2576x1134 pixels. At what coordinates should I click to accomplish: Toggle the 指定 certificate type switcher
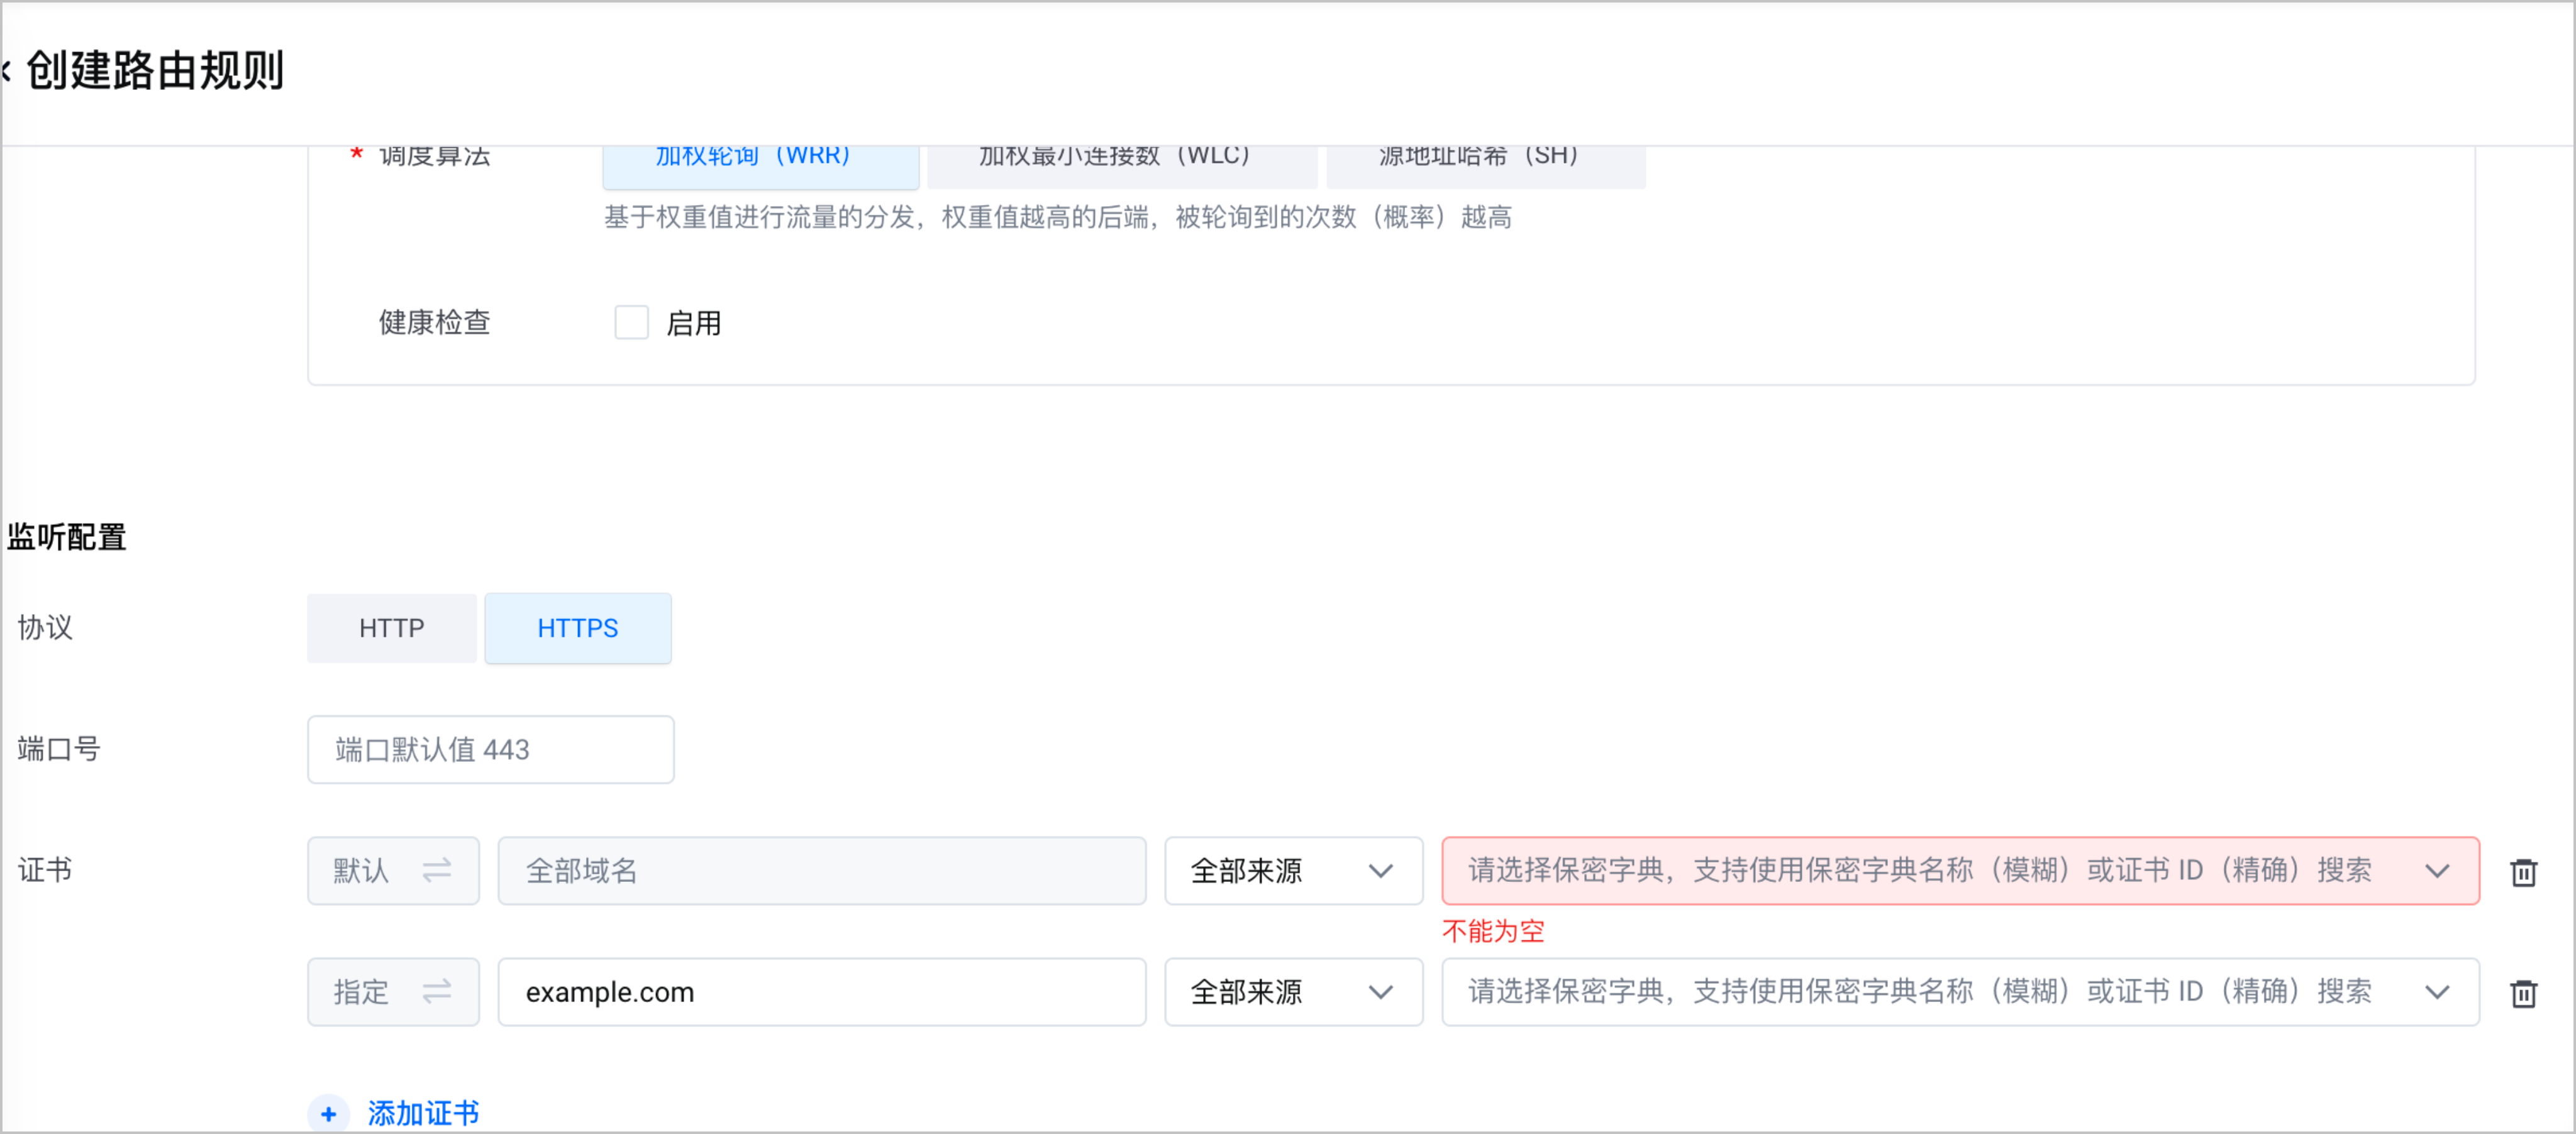[393, 991]
